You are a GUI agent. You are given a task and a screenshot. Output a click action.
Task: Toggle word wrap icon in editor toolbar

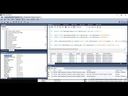tap(100, 27)
